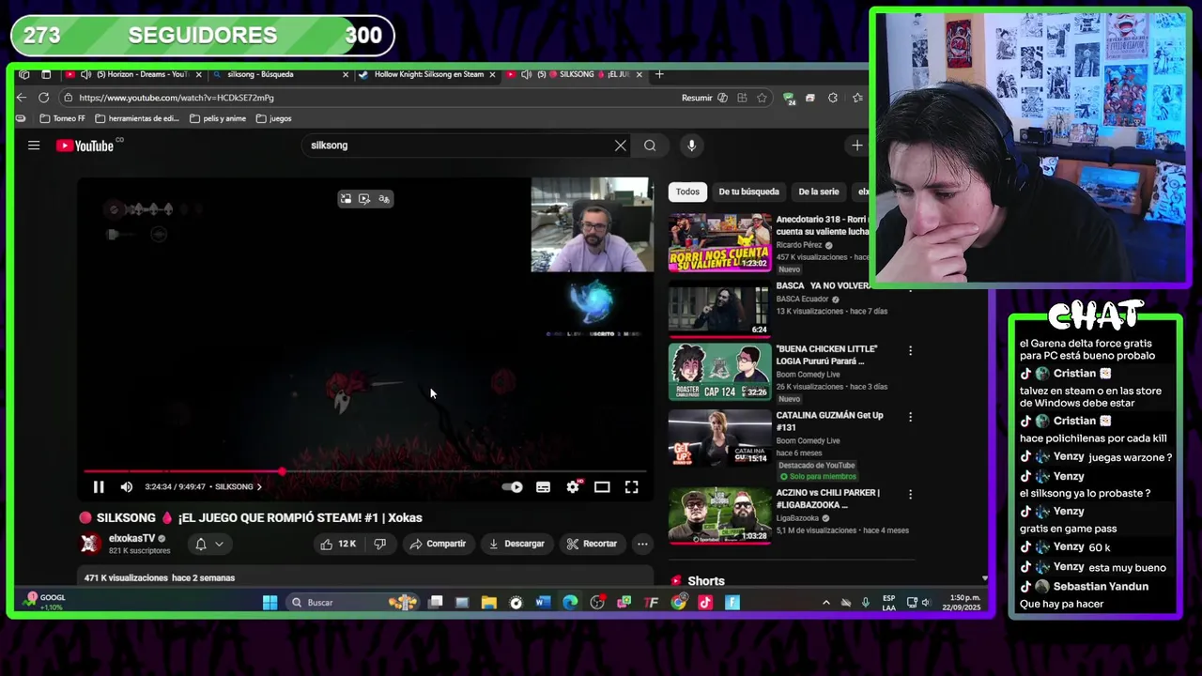Open Word from the taskbar
This screenshot has height=676, width=1202.
pyautogui.click(x=543, y=603)
